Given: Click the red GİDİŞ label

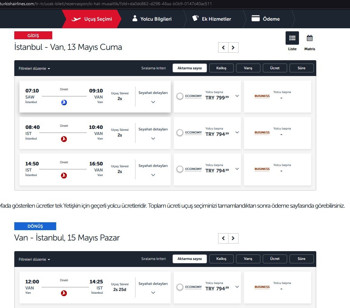Looking at the screenshot, I should (33, 35).
